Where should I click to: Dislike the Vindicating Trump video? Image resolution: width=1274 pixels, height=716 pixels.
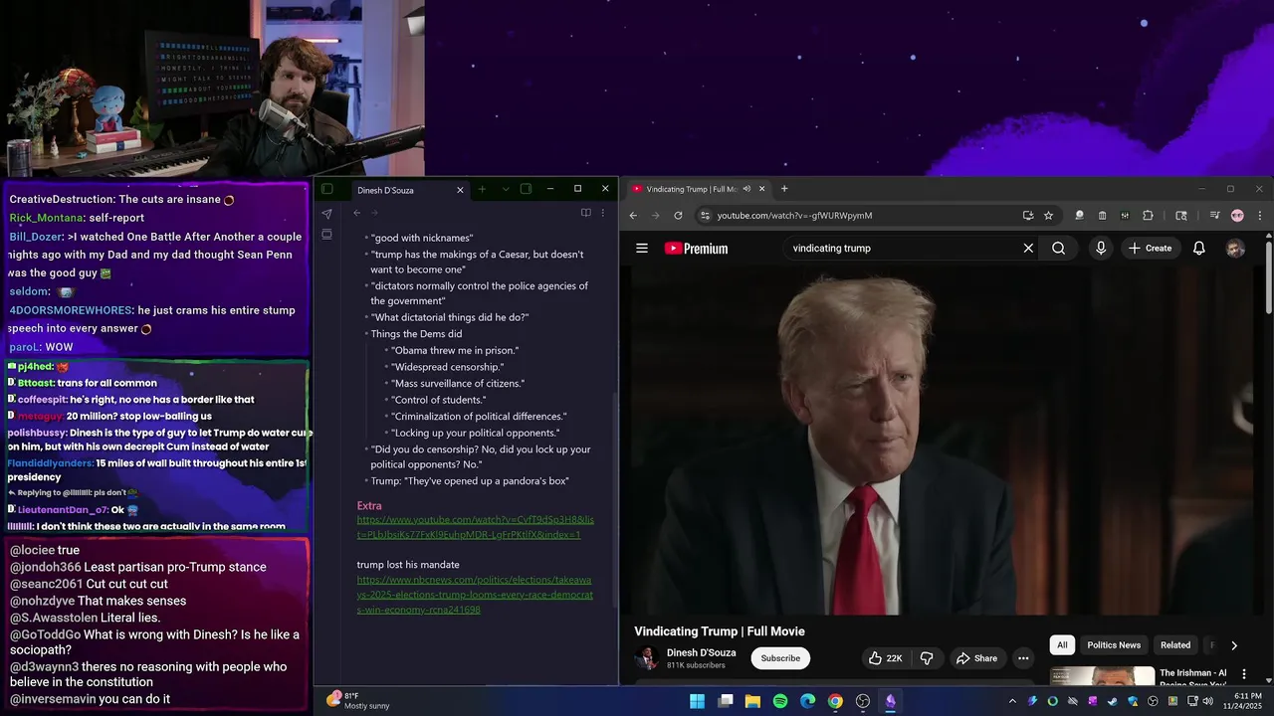pyautogui.click(x=927, y=658)
